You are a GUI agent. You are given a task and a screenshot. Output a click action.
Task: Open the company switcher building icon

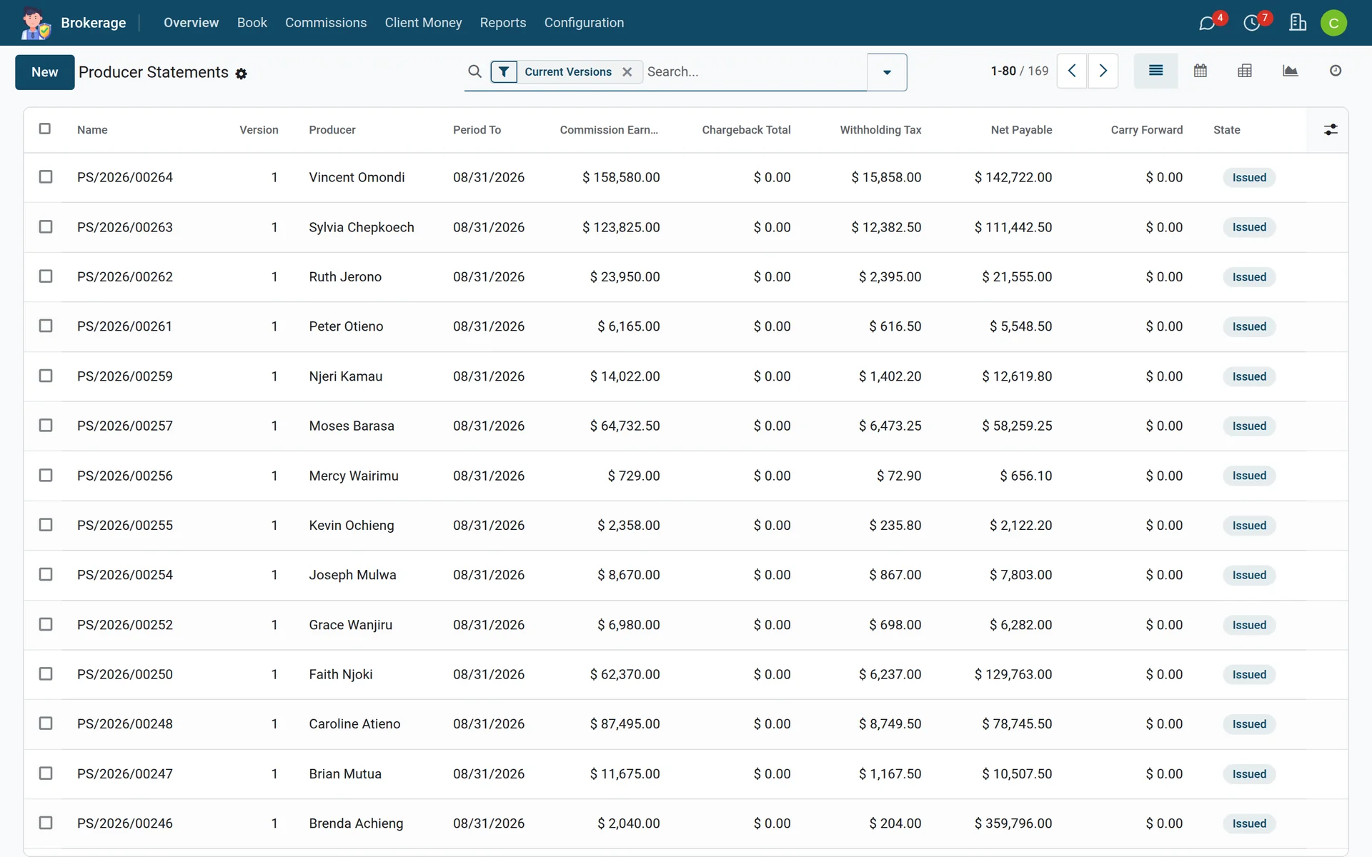[1298, 23]
